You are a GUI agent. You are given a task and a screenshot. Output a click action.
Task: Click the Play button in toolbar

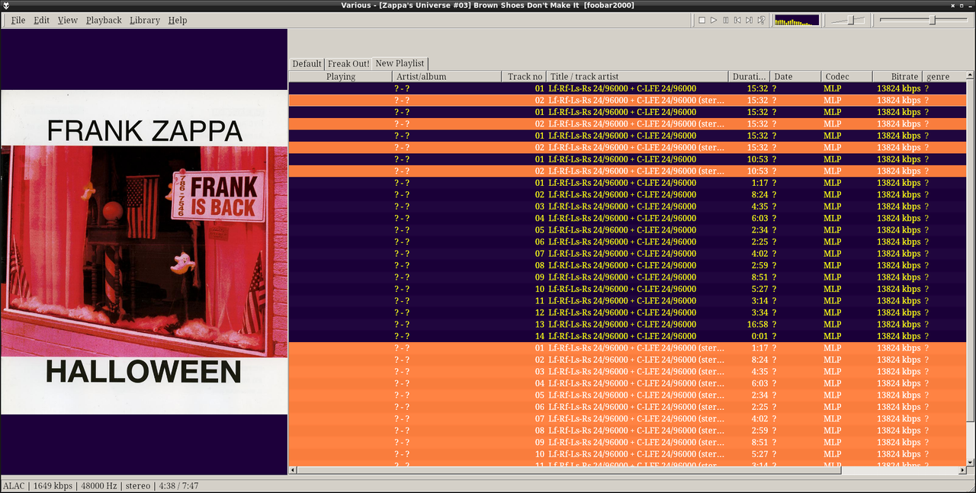click(714, 21)
